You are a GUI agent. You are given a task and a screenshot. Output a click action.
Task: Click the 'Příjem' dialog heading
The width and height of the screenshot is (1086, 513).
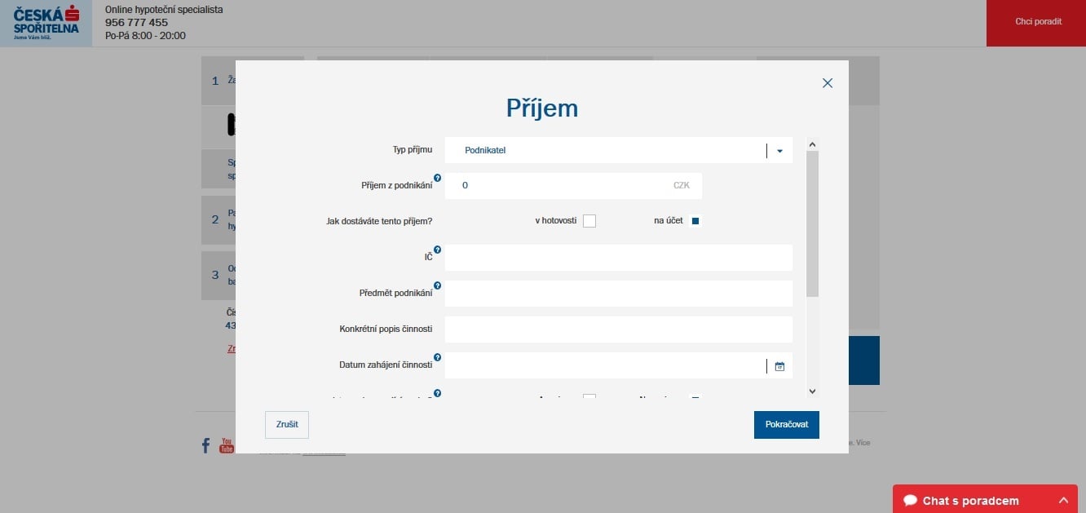click(542, 108)
